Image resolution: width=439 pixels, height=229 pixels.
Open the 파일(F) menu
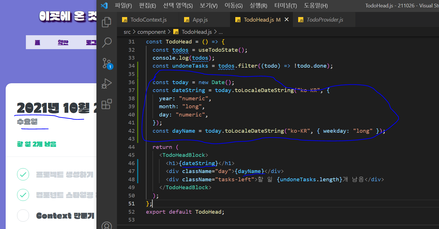(123, 5)
